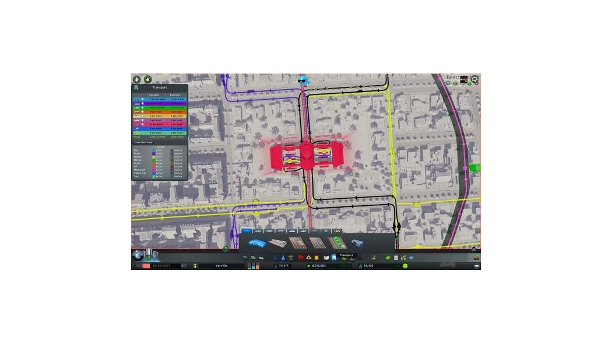Toggle orange train lines visibility

point(142,112)
